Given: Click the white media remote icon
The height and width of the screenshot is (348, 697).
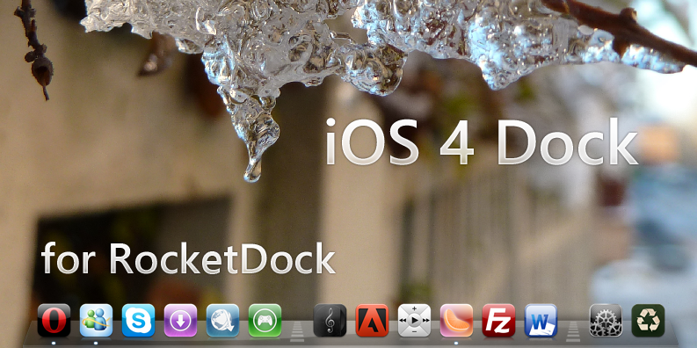Looking at the screenshot, I should 414,320.
